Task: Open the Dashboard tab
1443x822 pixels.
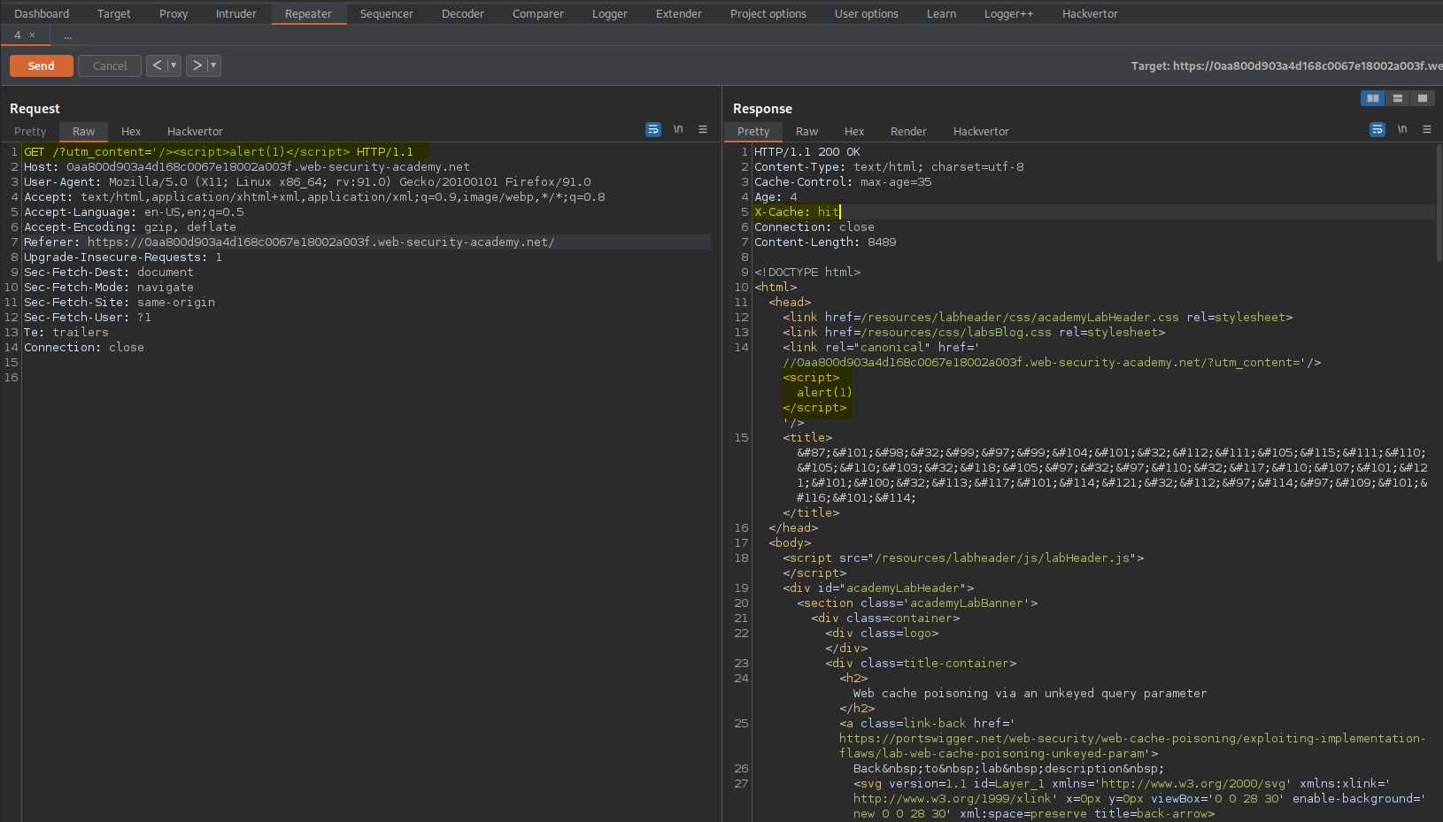Action: pyautogui.click(x=42, y=13)
